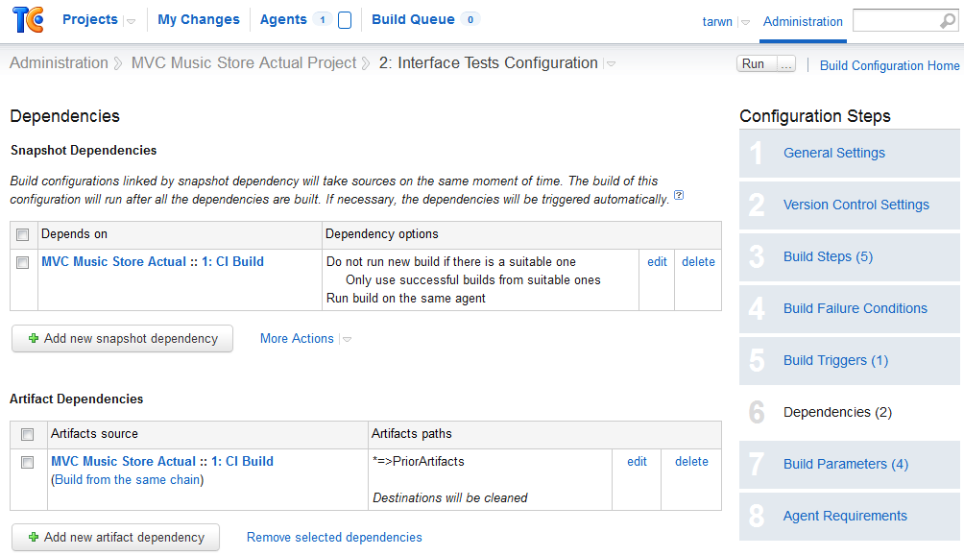Edit the PriorArtifacts artifact dependency
Image resolution: width=964 pixels, height=556 pixels.
tap(637, 462)
